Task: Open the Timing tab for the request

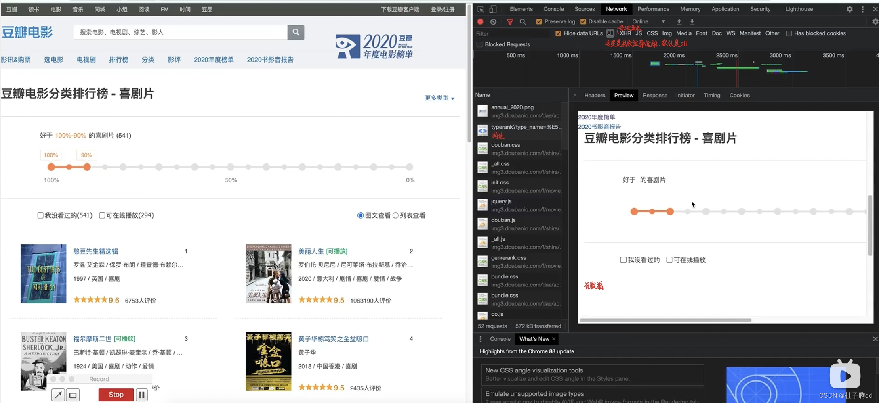Action: coord(712,95)
